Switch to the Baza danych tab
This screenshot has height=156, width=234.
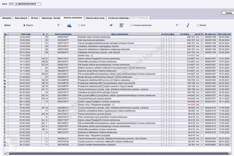pyautogui.click(x=21, y=18)
